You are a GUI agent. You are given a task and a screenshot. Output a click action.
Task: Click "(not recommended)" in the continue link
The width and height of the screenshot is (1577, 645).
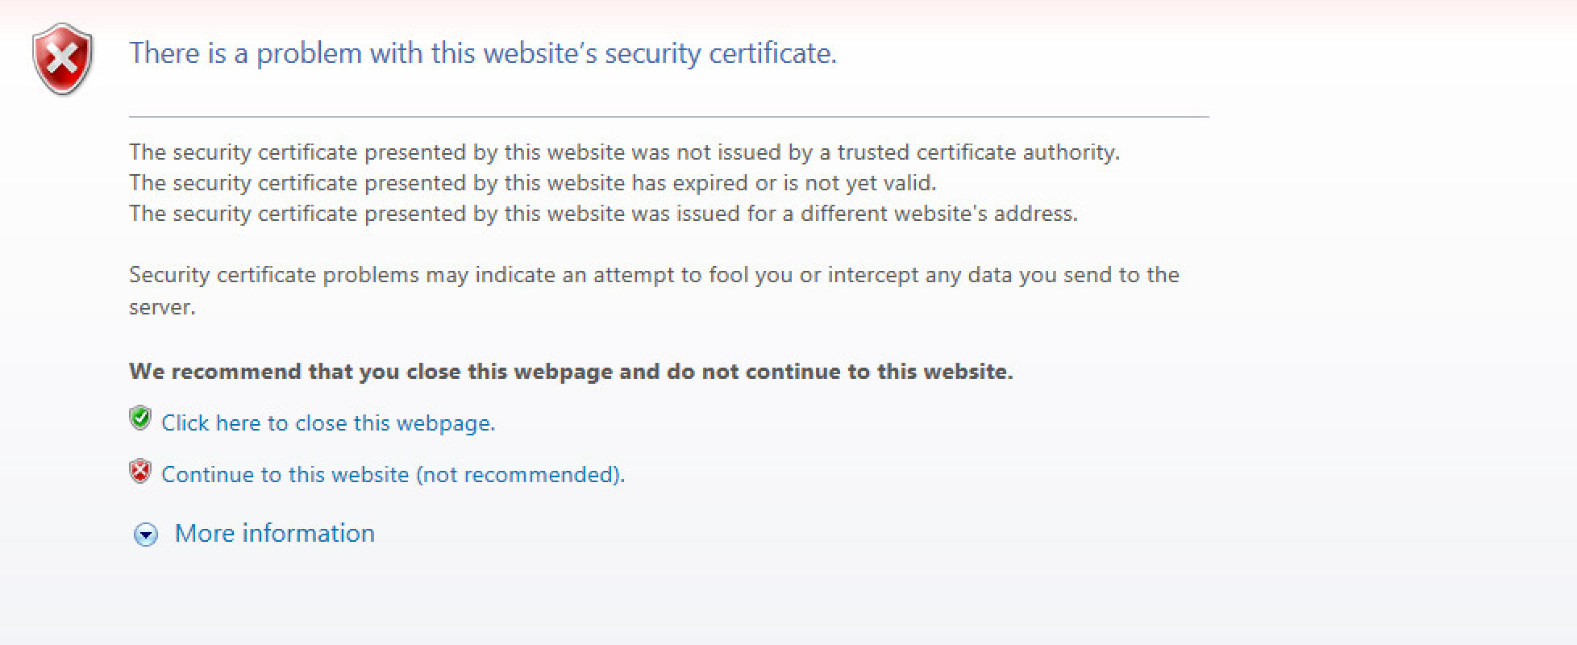520,474
